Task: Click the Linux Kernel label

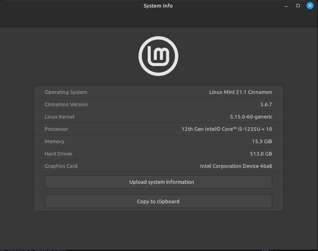Action: pos(59,117)
